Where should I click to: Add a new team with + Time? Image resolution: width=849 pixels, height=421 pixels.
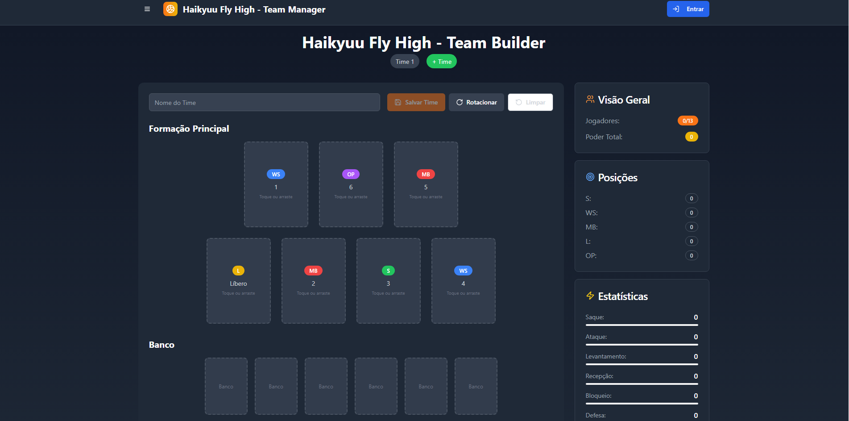coord(442,62)
